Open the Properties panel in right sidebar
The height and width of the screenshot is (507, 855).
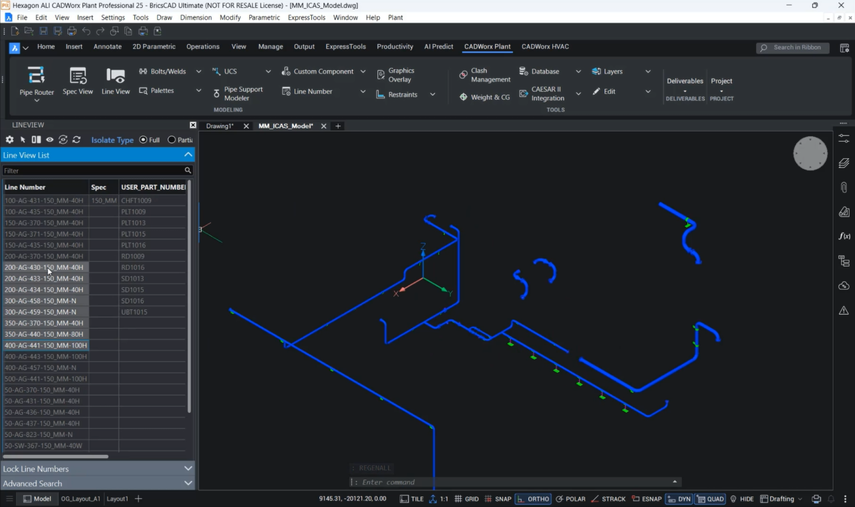pos(844,138)
